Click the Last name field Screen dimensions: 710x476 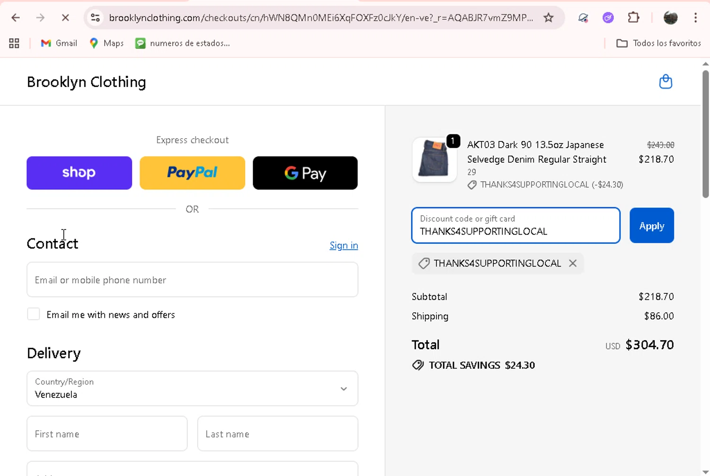(277, 433)
